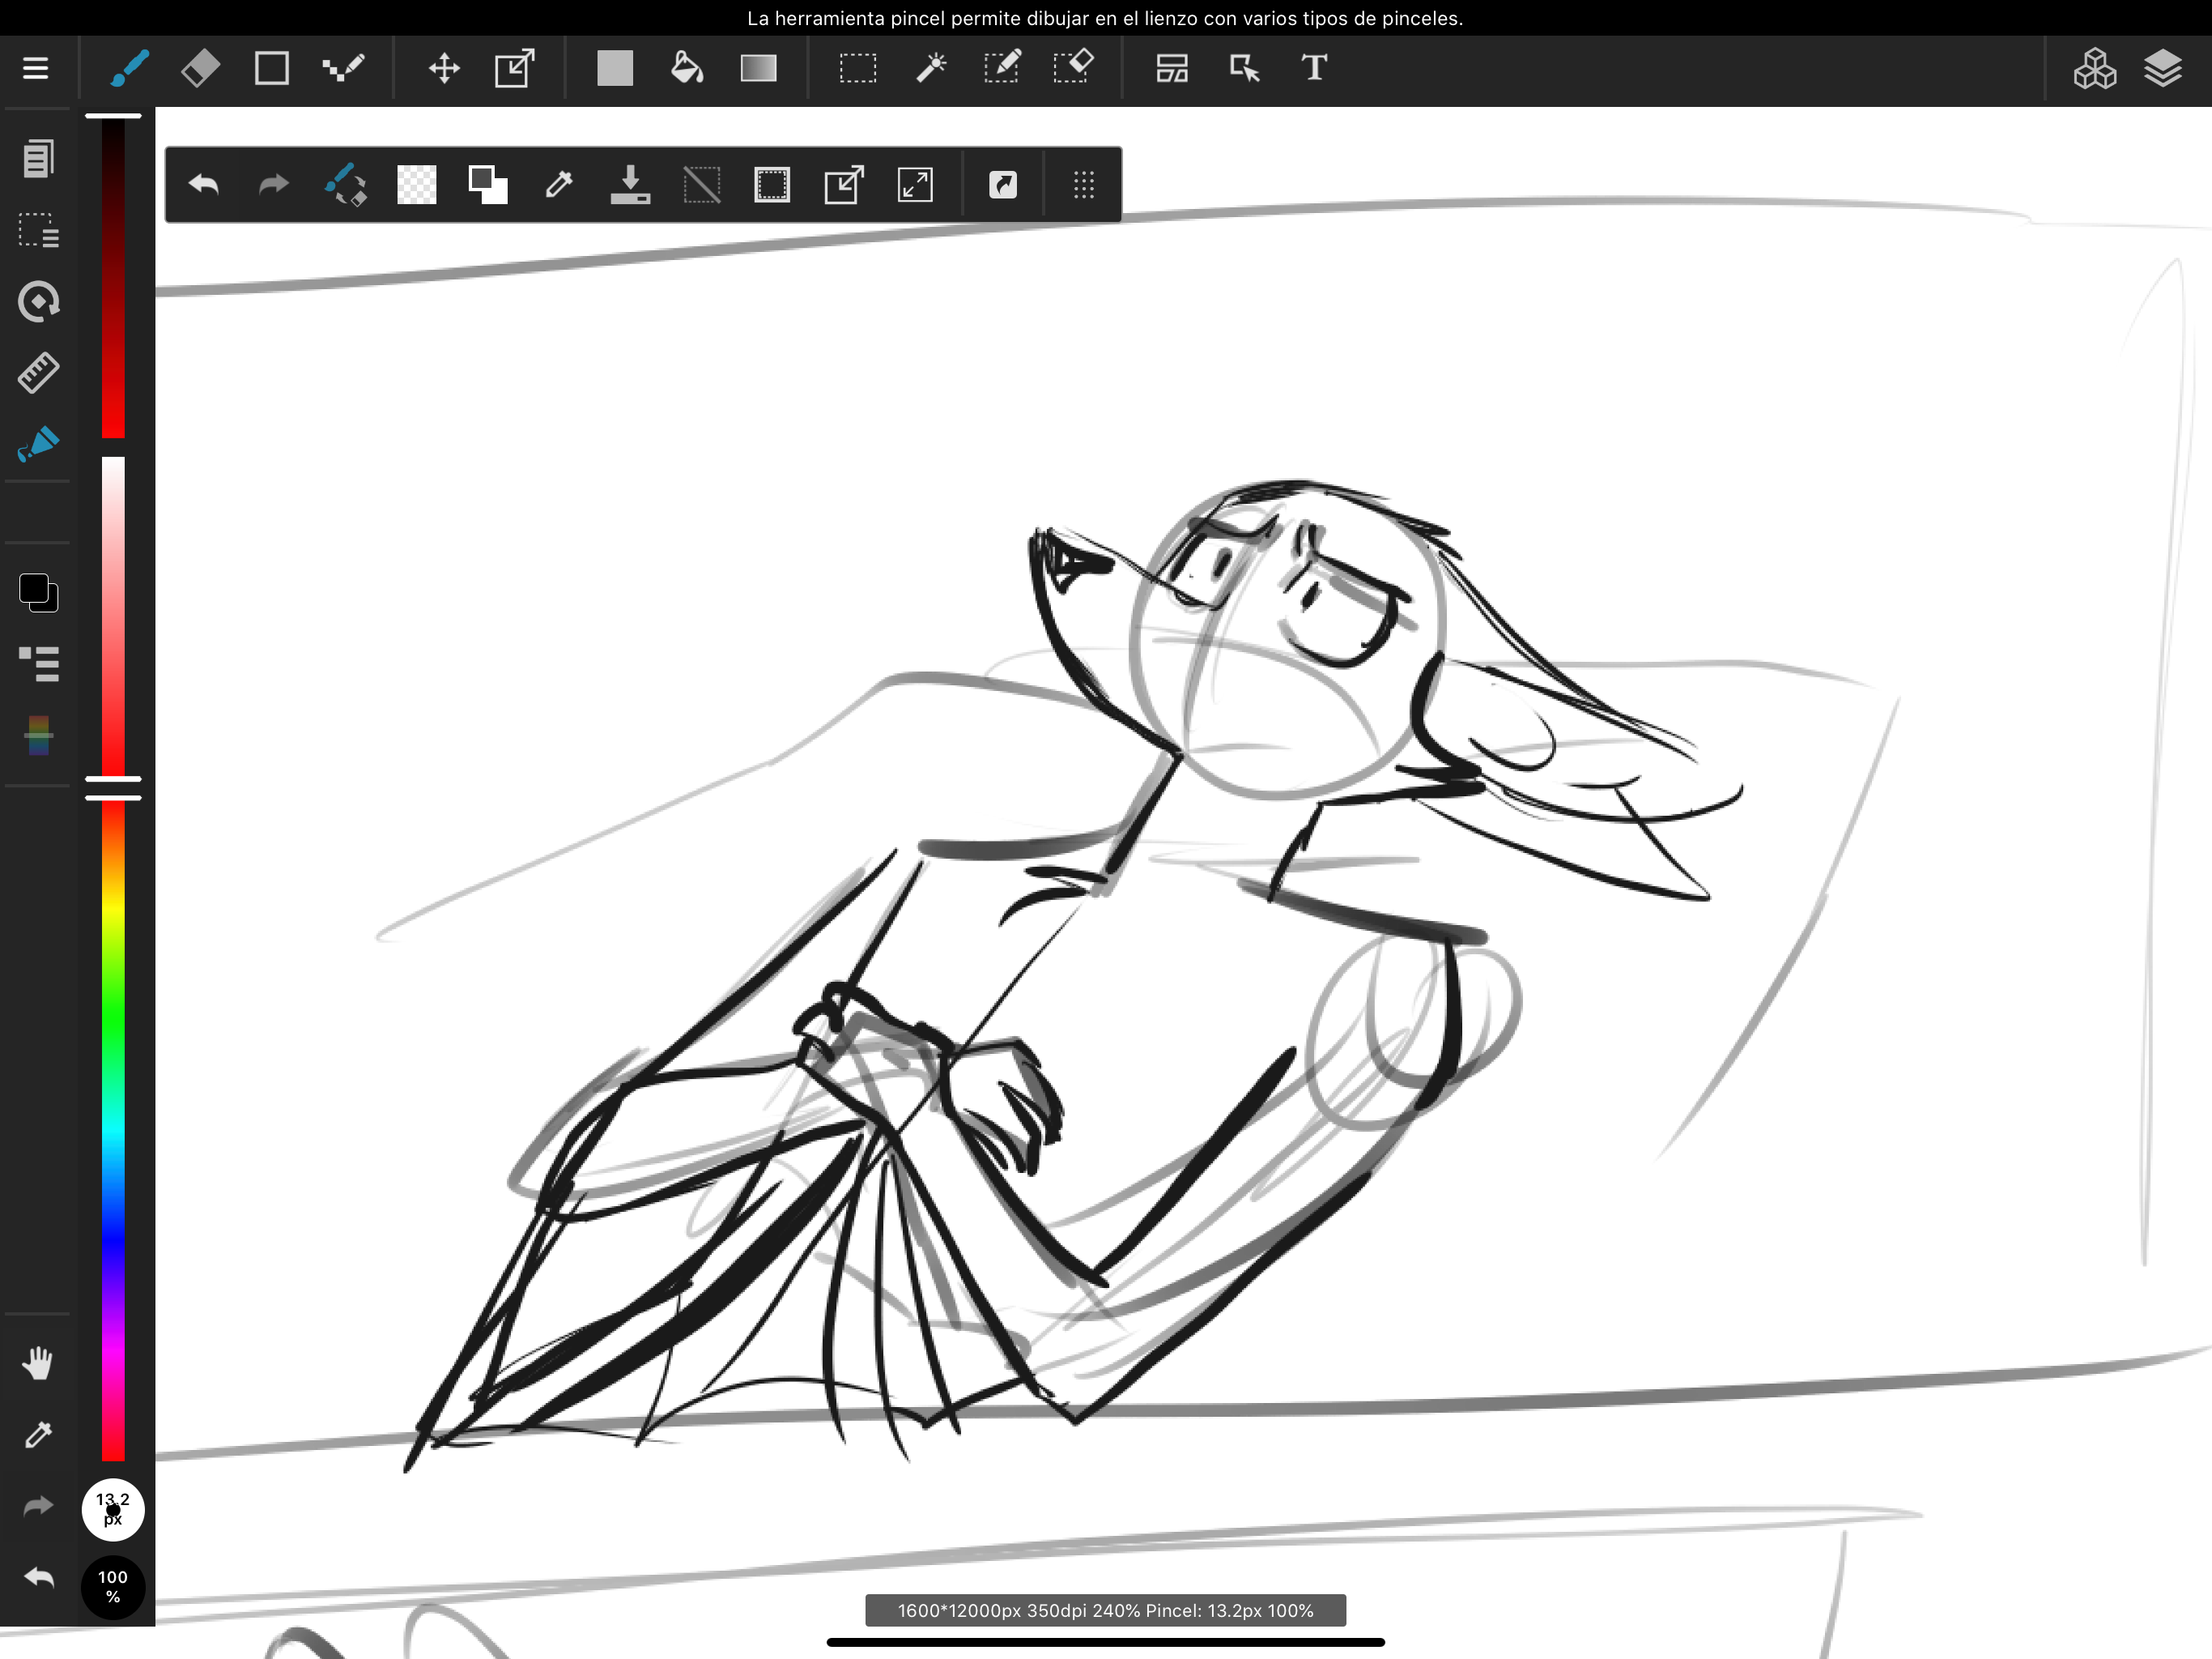Tap the canvas info status bar

[x=1105, y=1611]
